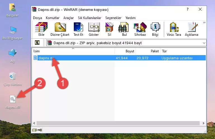Viewport: 215px width, 139px height.
Task: Select the Belgeler desktop icon
Action: tap(12, 10)
